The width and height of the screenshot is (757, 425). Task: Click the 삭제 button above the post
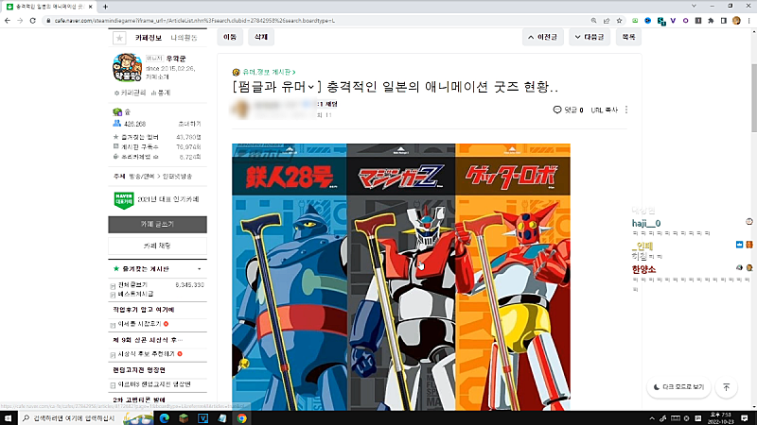pos(261,37)
